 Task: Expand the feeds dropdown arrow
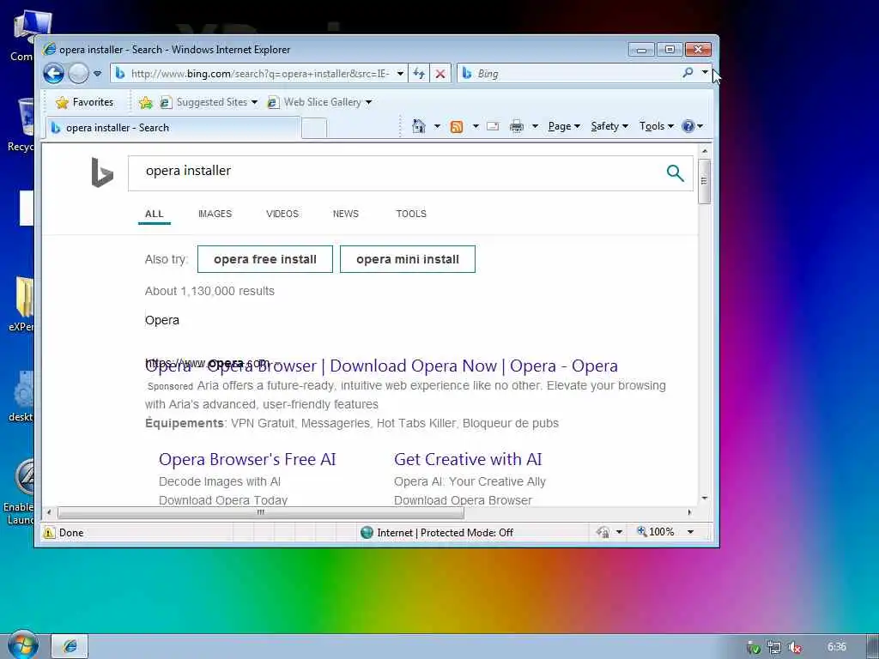click(476, 126)
